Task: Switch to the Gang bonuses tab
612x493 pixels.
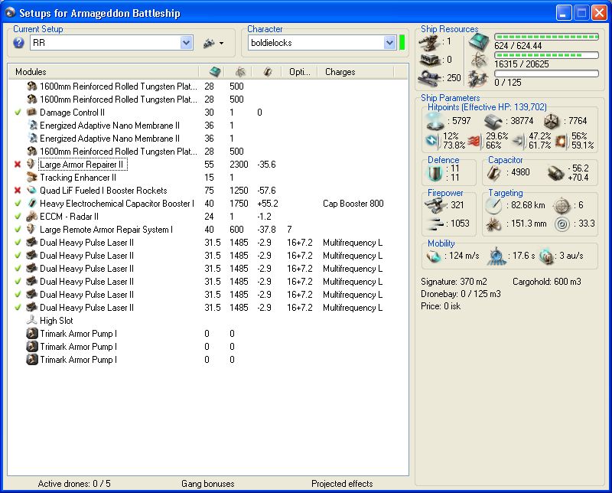Action: coord(207,484)
